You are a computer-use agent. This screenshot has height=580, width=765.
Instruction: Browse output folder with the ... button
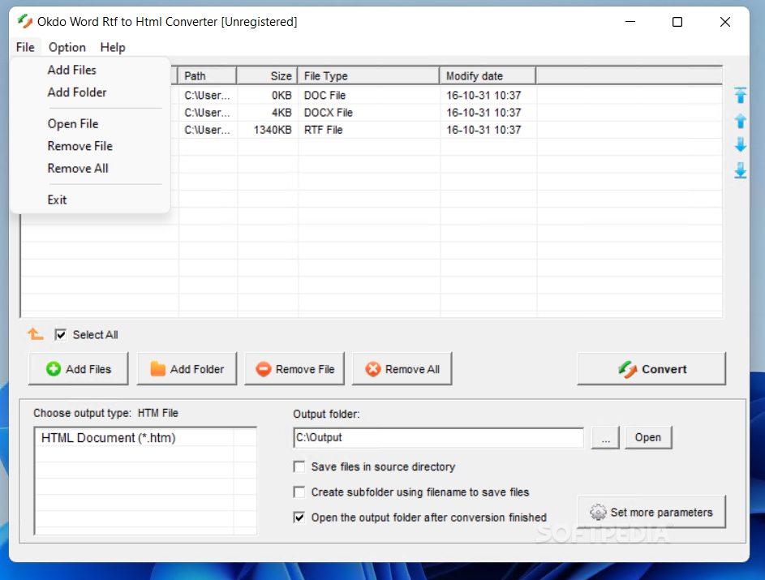(x=605, y=437)
